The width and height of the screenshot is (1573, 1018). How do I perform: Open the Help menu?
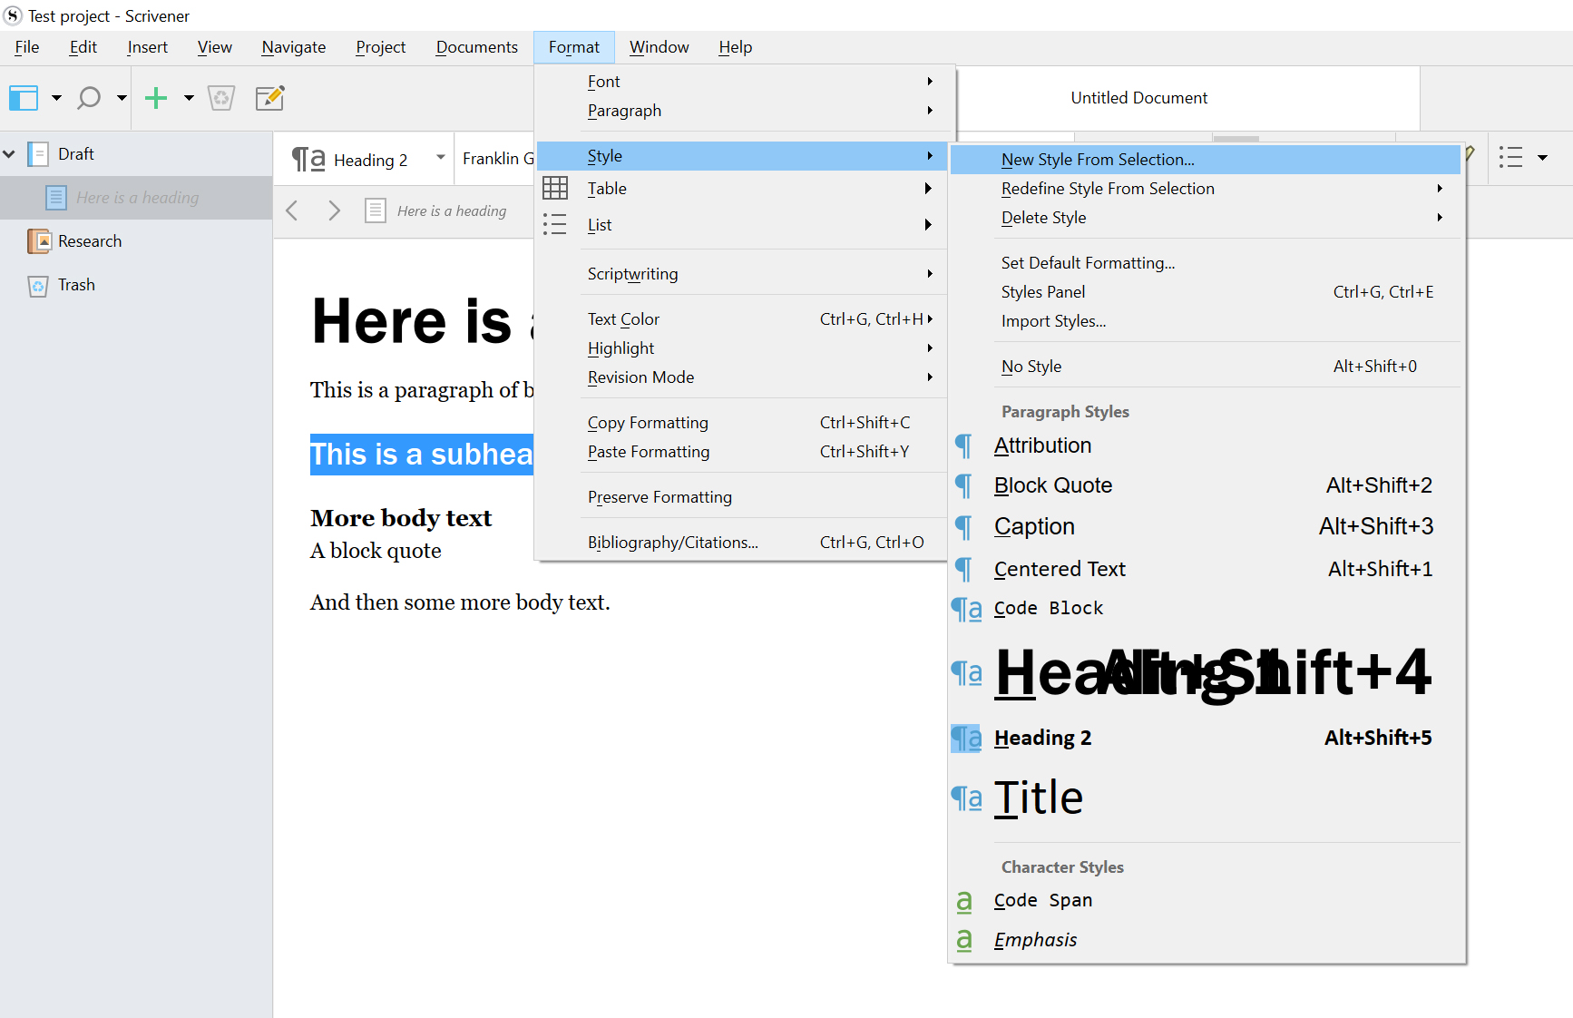(x=736, y=47)
